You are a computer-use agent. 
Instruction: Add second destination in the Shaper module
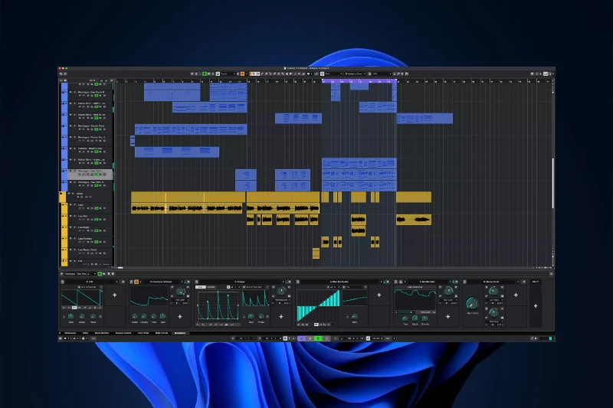tap(280, 317)
